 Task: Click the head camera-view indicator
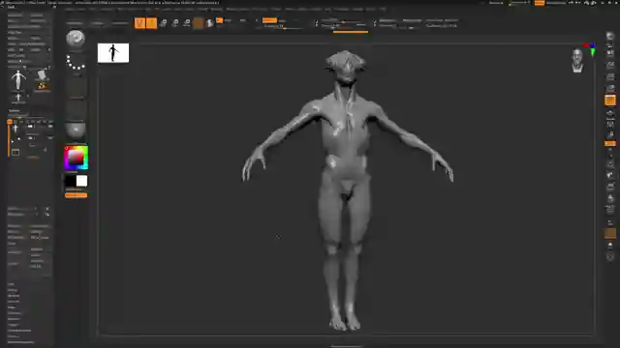point(577,60)
